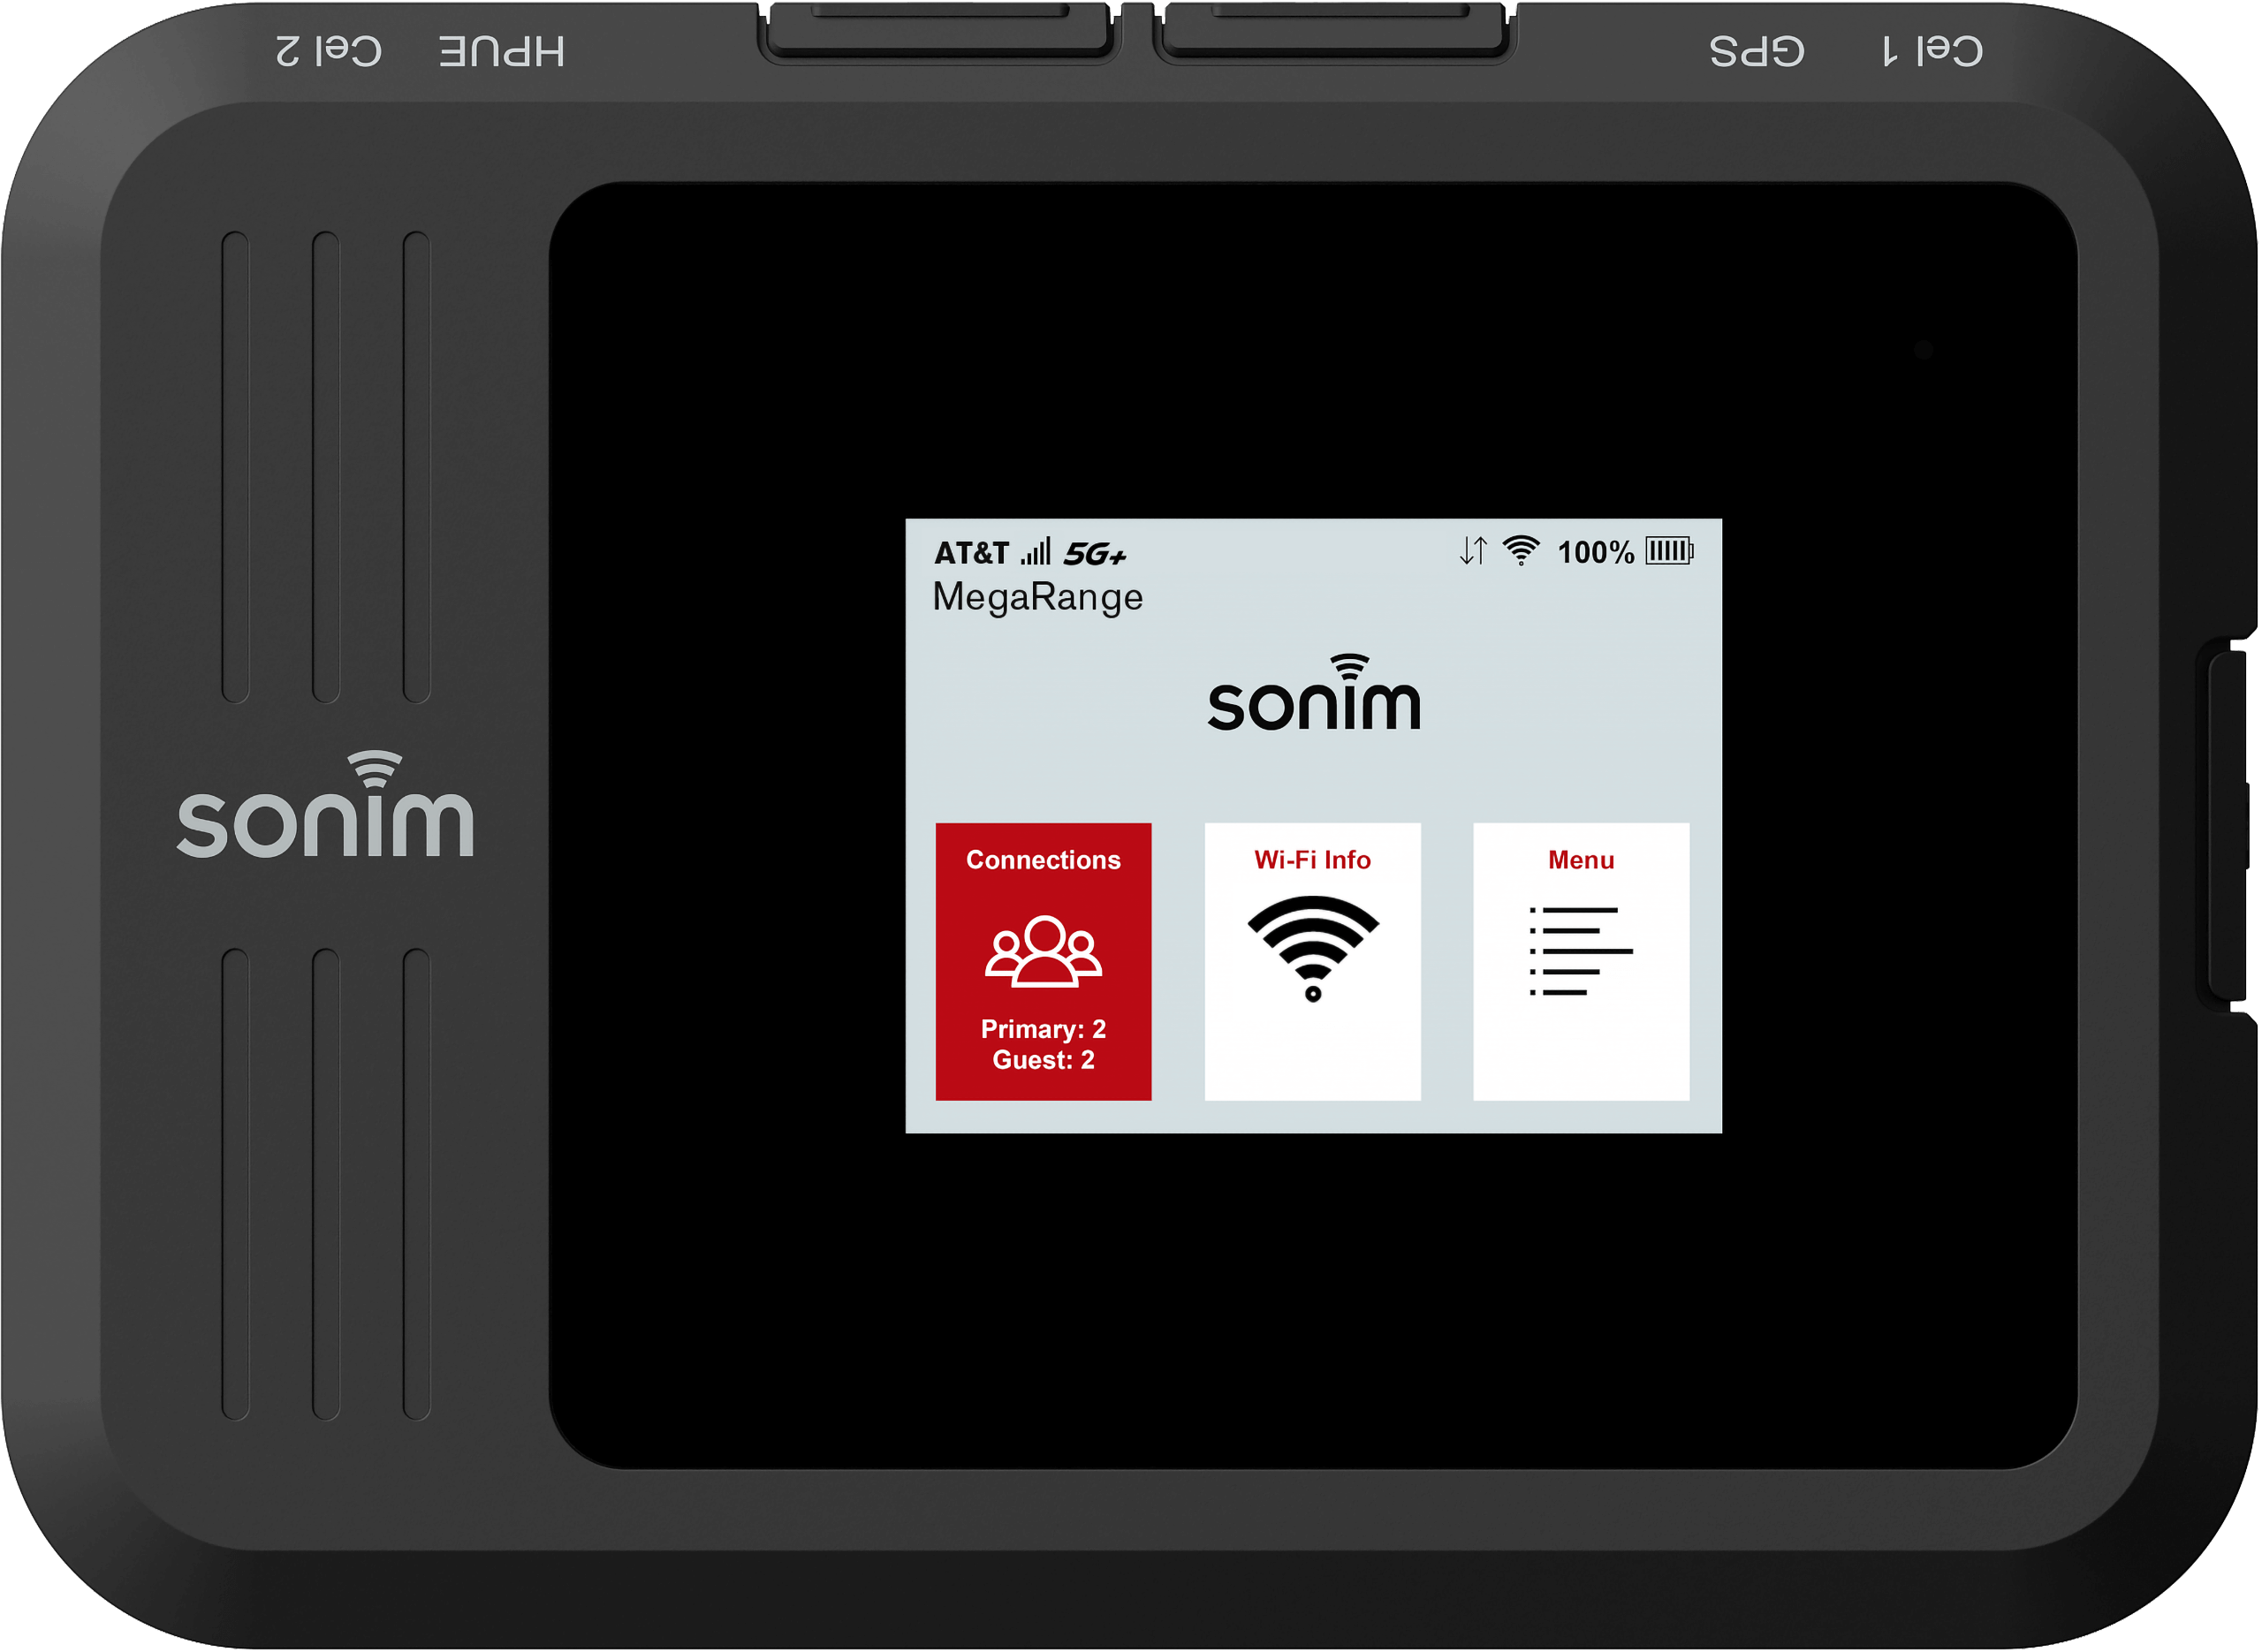Click the status bar Wi-Fi icon
The width and height of the screenshot is (2262, 1652).
(x=1521, y=551)
